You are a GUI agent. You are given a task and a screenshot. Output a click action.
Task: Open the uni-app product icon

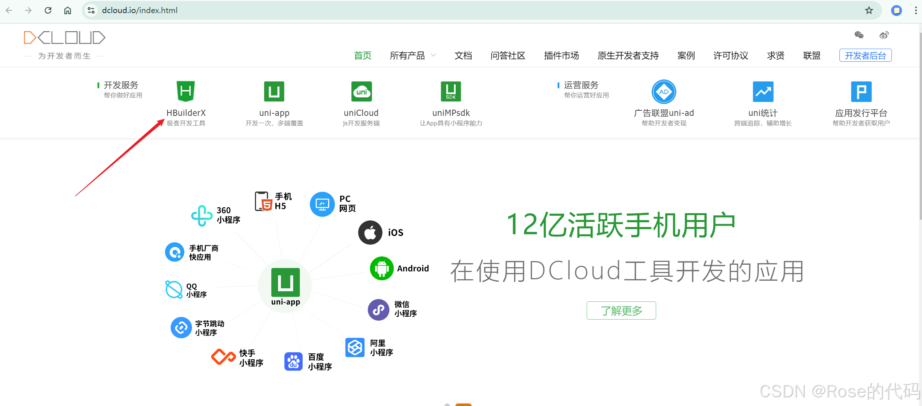pyautogui.click(x=274, y=91)
